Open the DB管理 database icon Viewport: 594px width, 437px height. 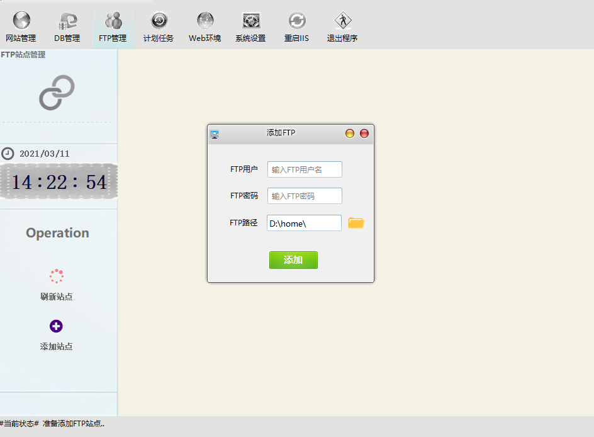click(x=67, y=21)
